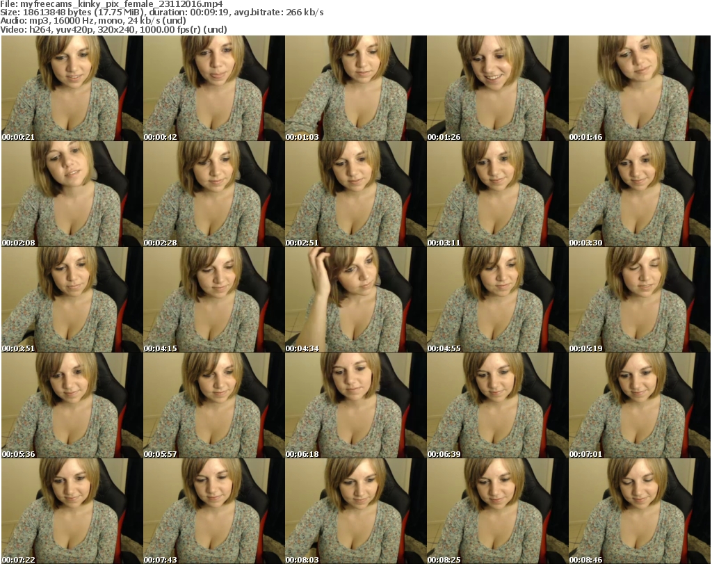712x564 pixels.
Task: Select the thumbnail frame at 00:03:11
Action: pos(498,194)
